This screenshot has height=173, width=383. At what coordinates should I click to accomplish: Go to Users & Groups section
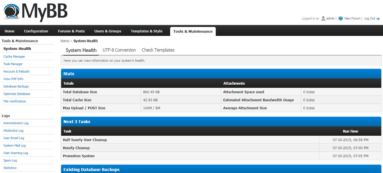click(108, 31)
